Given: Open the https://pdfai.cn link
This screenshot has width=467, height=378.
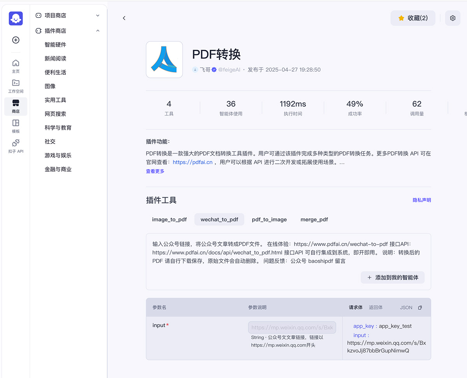Looking at the screenshot, I should coord(193,162).
